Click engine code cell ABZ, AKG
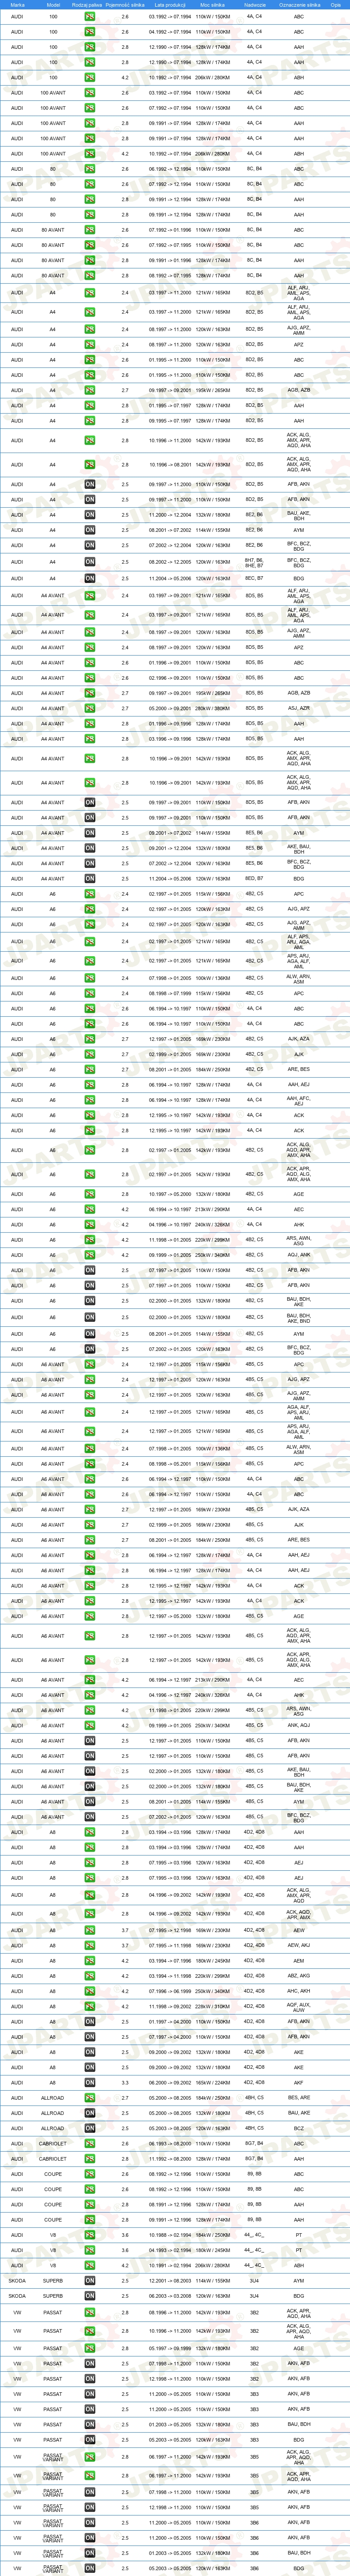 (299, 1976)
